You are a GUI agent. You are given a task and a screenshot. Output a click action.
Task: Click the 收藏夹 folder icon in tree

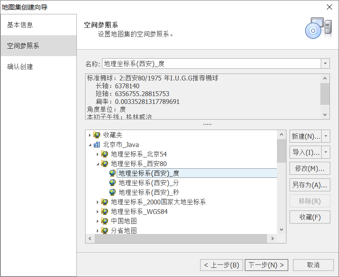[x=97, y=135]
